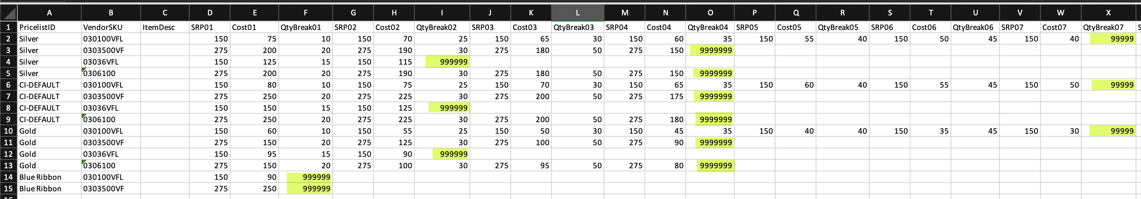Select the row 8 header
The image size is (1141, 199).
8,108
